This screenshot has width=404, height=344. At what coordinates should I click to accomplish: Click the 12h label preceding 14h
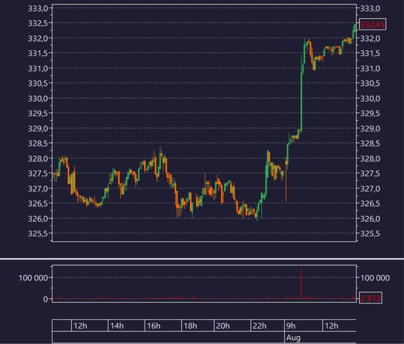pyautogui.click(x=80, y=326)
